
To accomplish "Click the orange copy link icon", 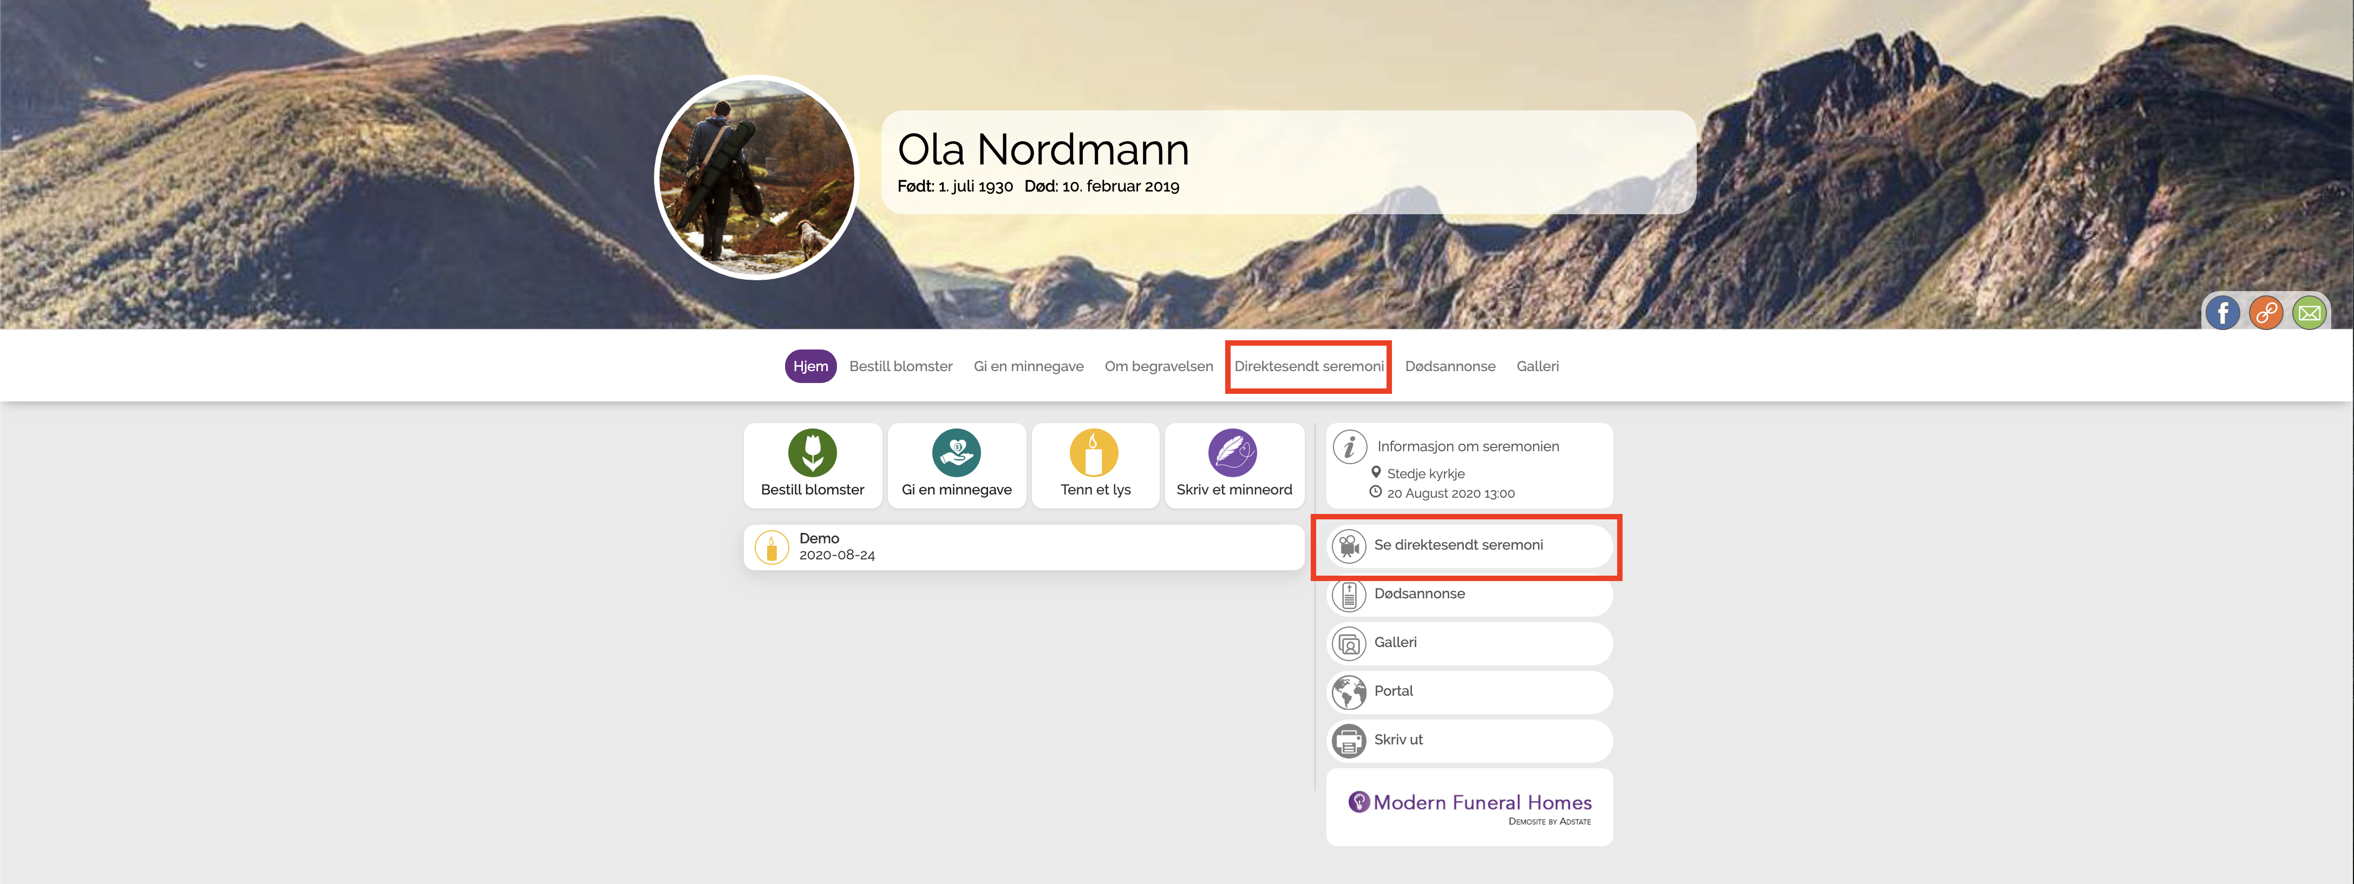I will tap(2265, 313).
